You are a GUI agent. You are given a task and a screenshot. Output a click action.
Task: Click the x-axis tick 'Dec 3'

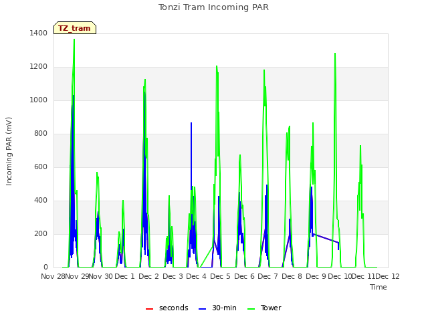[173, 276]
